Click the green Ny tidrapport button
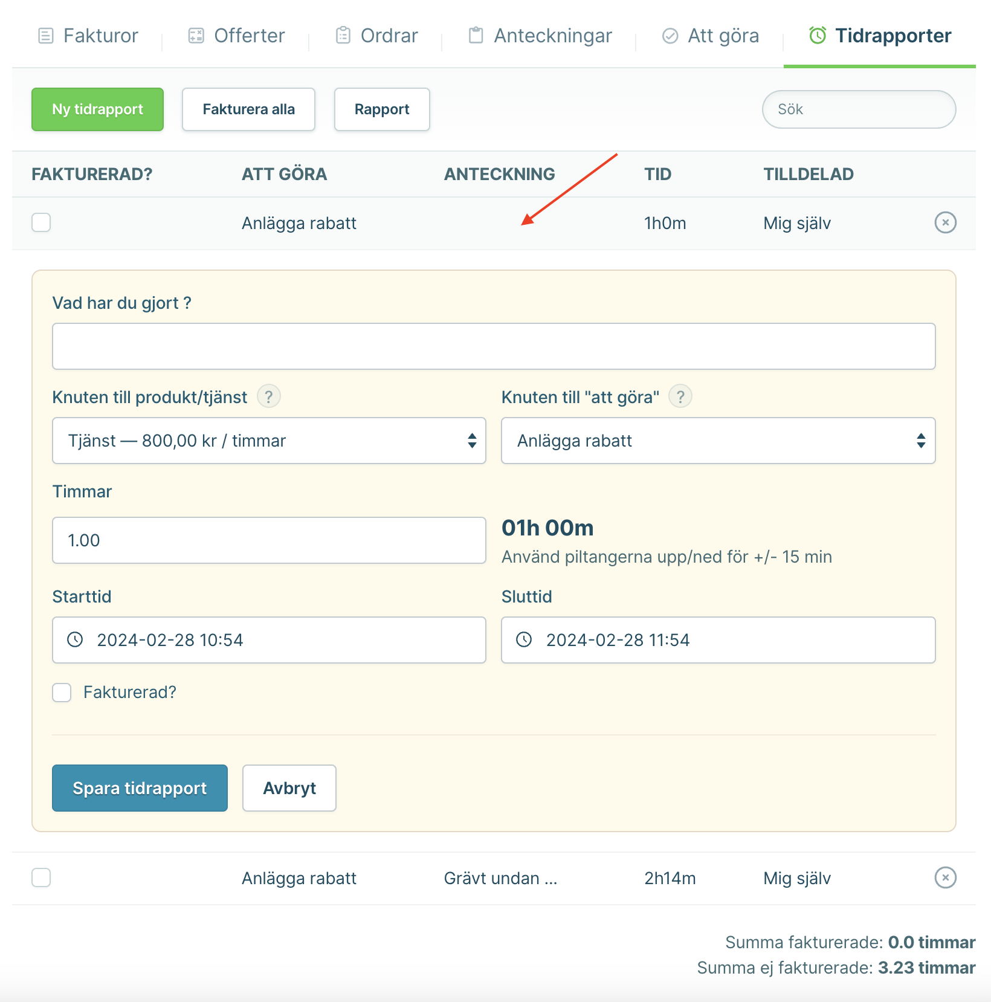The height and width of the screenshot is (1002, 991). click(97, 109)
